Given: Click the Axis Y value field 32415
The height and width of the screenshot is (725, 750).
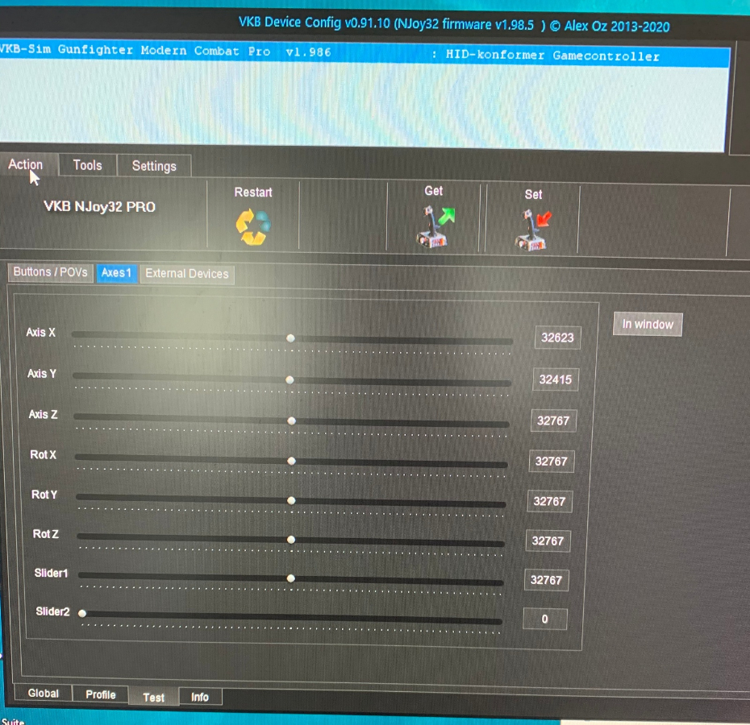Looking at the screenshot, I should 556,380.
